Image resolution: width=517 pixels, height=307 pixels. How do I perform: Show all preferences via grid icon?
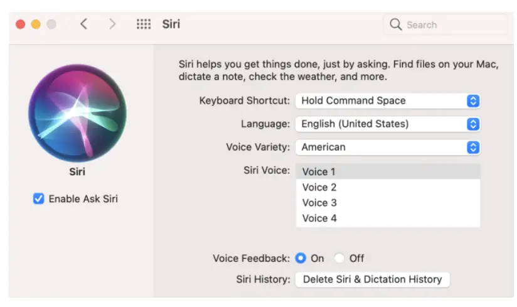click(x=144, y=24)
